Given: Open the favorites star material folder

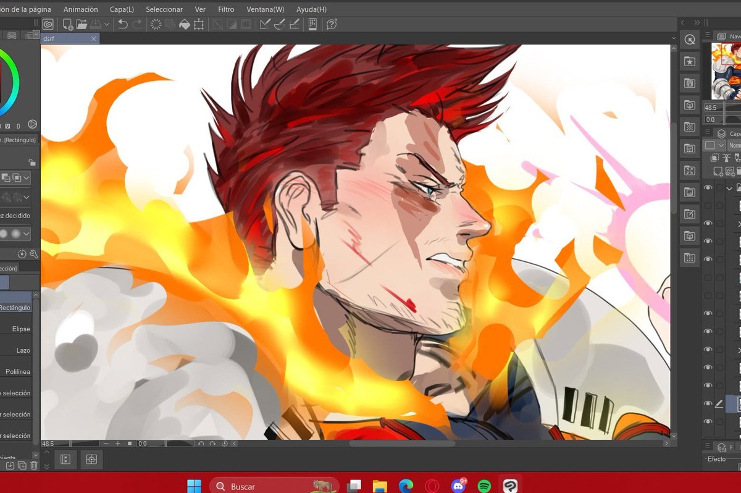Looking at the screenshot, I should pyautogui.click(x=690, y=61).
